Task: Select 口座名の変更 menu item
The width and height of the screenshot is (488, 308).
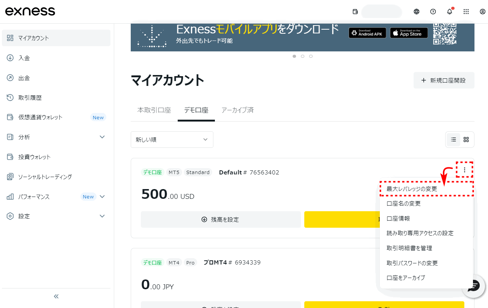Action: 426,204
